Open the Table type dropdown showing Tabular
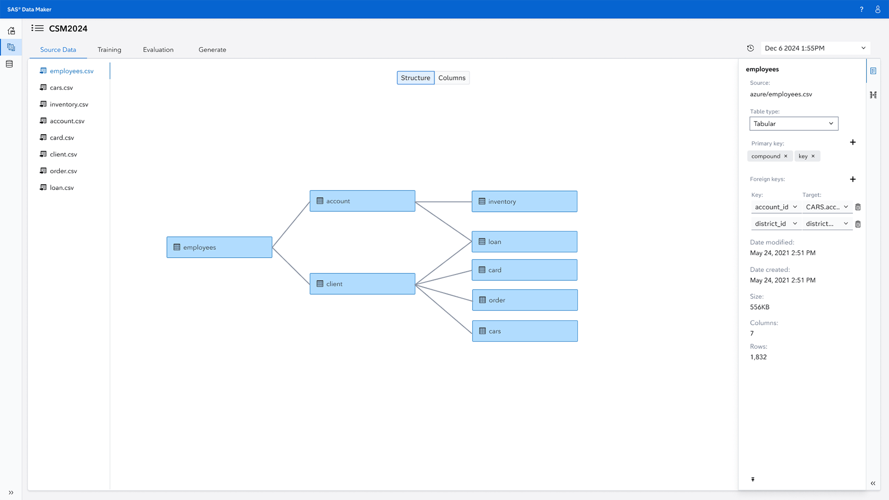This screenshot has height=500, width=889. [x=793, y=123]
